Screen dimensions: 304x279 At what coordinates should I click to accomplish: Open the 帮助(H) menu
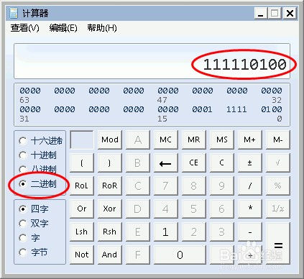coord(102,28)
